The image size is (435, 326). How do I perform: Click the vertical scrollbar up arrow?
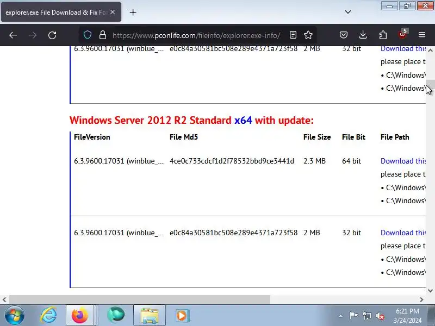430,51
